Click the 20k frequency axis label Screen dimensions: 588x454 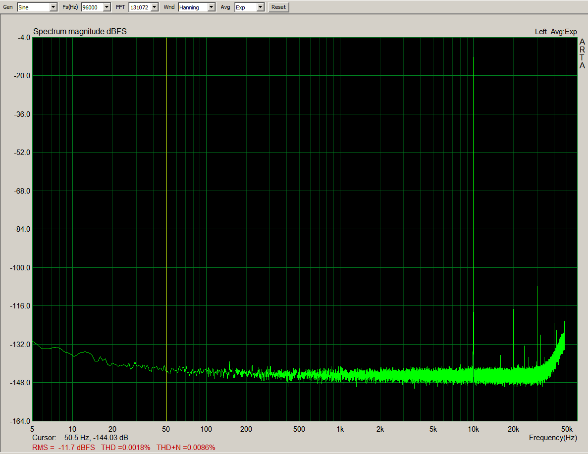point(513,429)
